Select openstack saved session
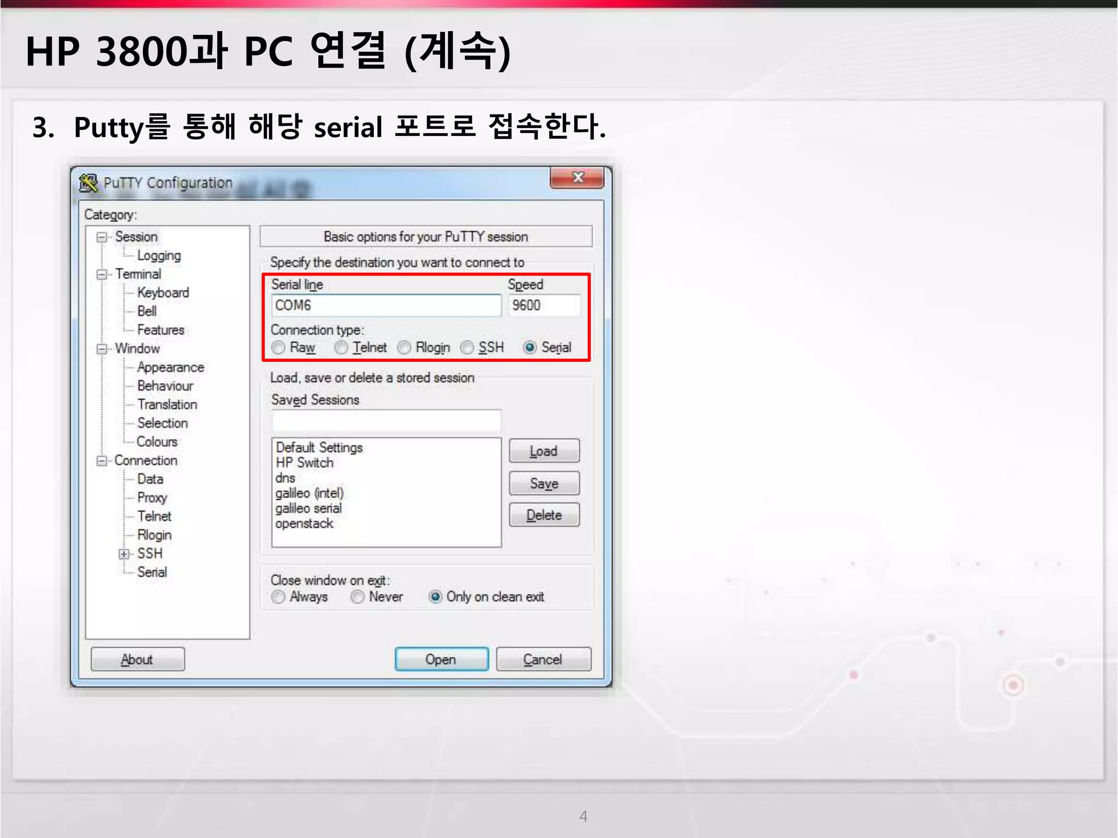The image size is (1118, 838). tap(304, 524)
